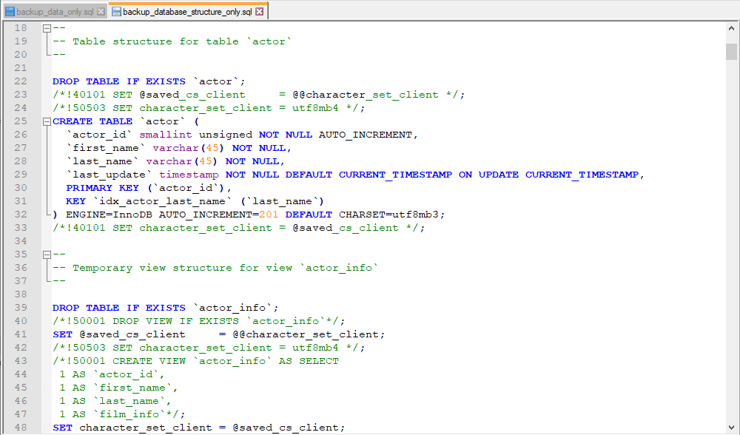Click the SET @saved_cs_client line 41
Viewport: 740px width, 435px height.
218,334
